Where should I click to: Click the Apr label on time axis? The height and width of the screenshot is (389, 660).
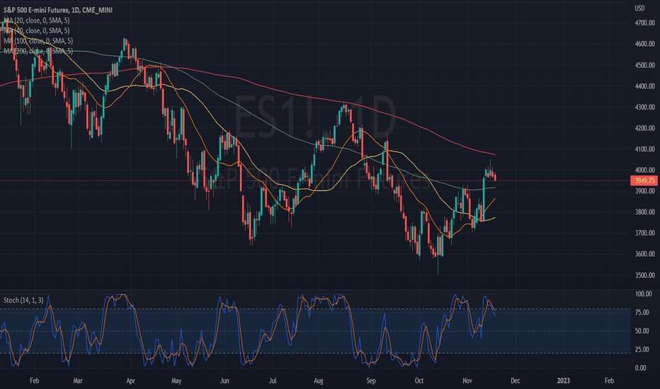130,381
